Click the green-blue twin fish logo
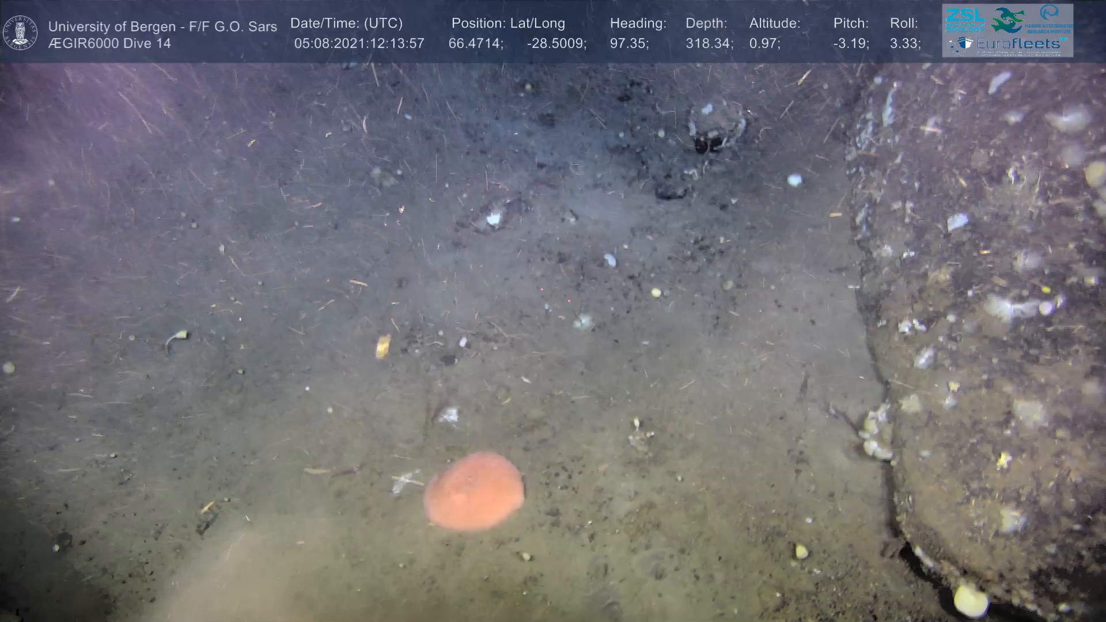The image size is (1106, 622). (1006, 20)
